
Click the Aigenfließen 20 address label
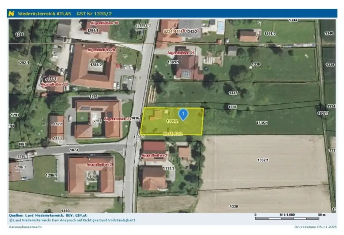(101, 50)
